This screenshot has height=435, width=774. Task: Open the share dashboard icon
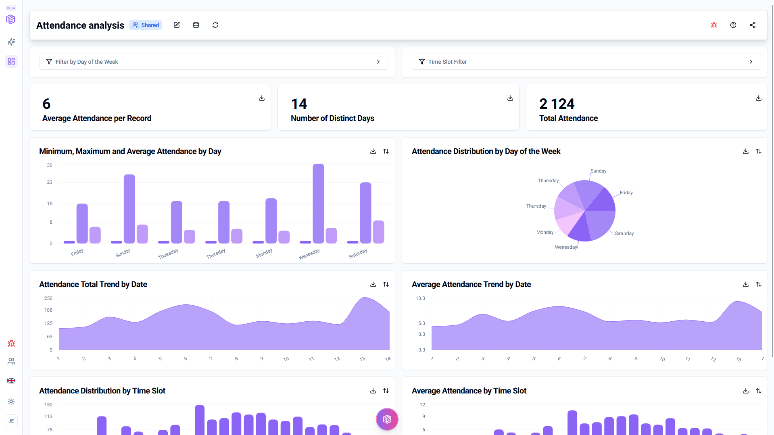pos(752,25)
